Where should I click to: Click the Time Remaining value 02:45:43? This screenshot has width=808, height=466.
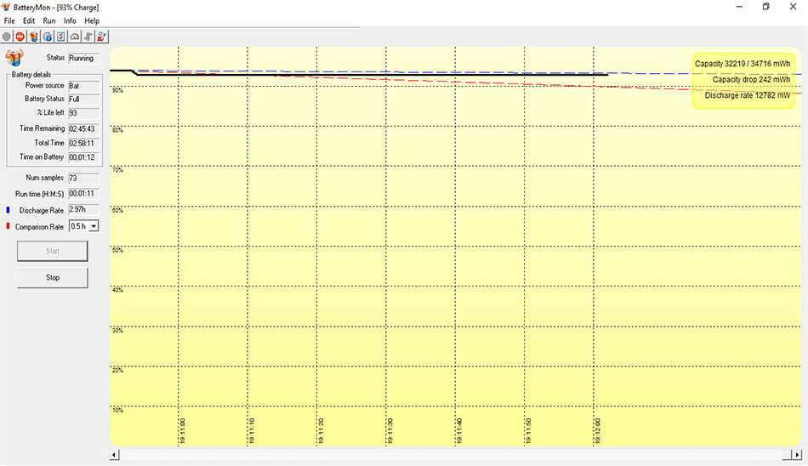pyautogui.click(x=83, y=129)
